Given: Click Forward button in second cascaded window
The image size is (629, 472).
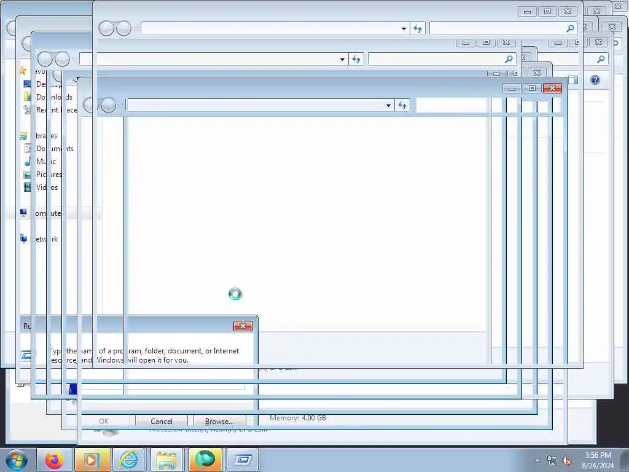Looking at the screenshot, I should click(x=62, y=60).
